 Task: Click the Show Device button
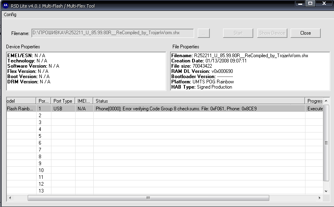coord(272,33)
